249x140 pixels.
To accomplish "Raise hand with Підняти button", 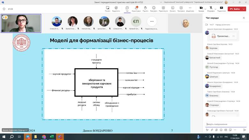I will [x=145, y=9].
